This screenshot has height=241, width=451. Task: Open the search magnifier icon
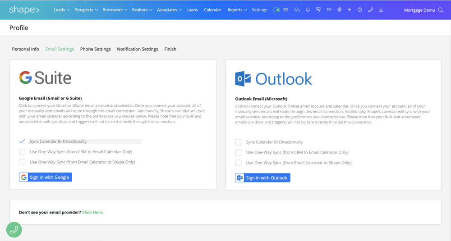441,10
